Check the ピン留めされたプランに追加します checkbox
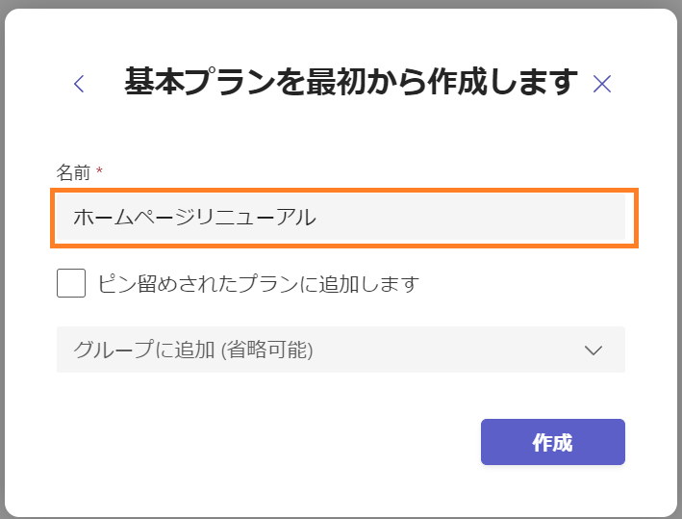 click(x=71, y=283)
